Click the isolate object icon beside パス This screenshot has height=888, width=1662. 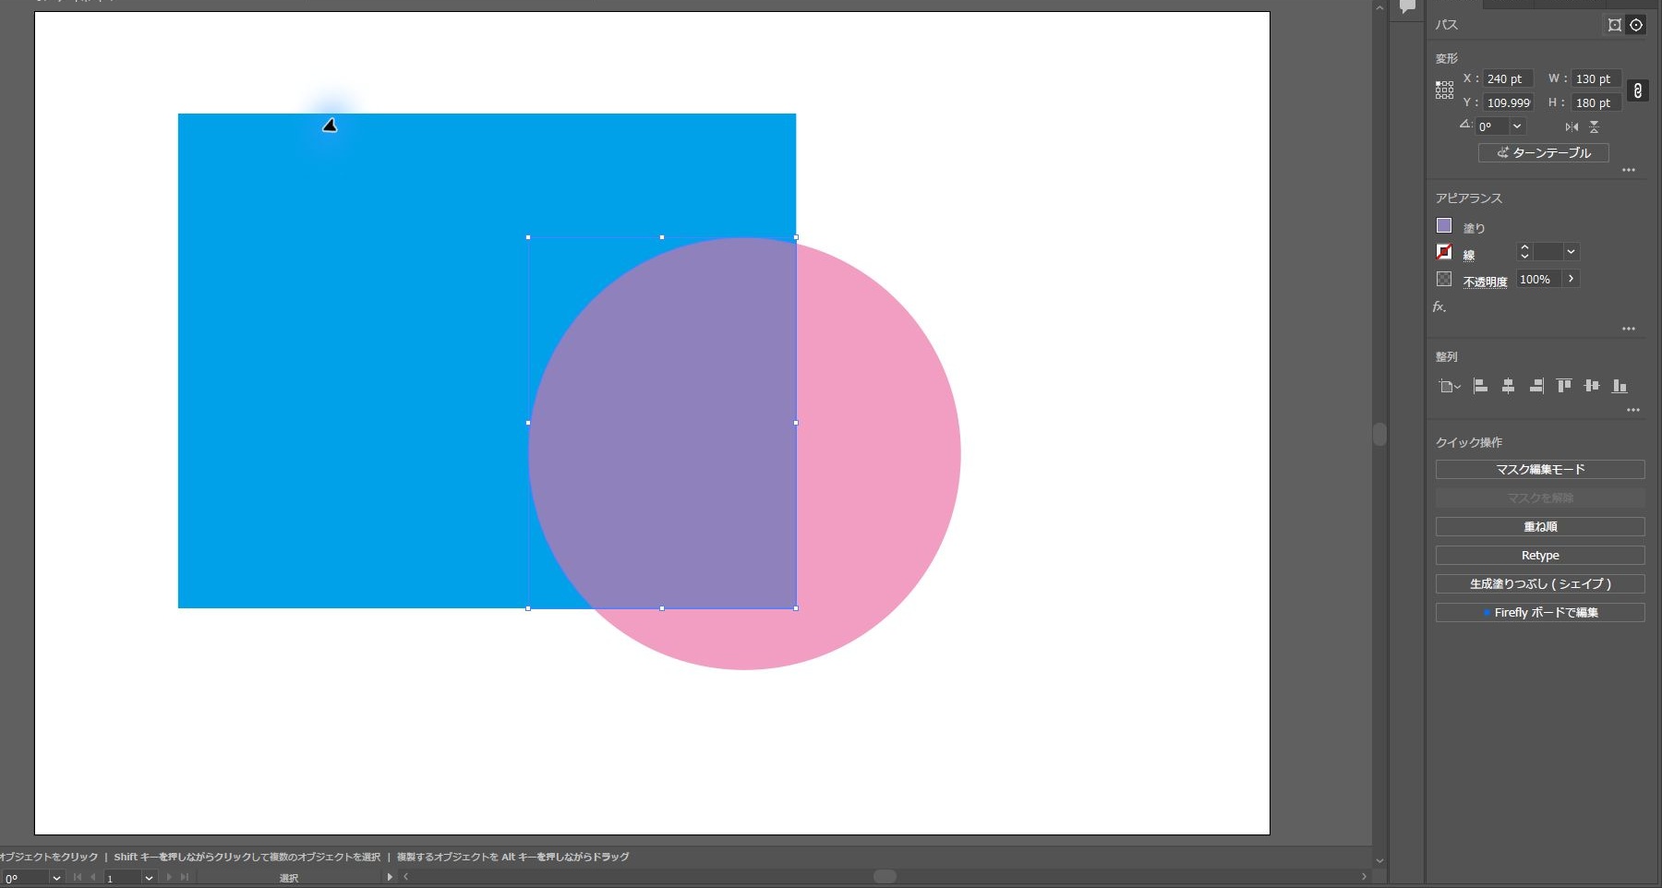coord(1614,25)
